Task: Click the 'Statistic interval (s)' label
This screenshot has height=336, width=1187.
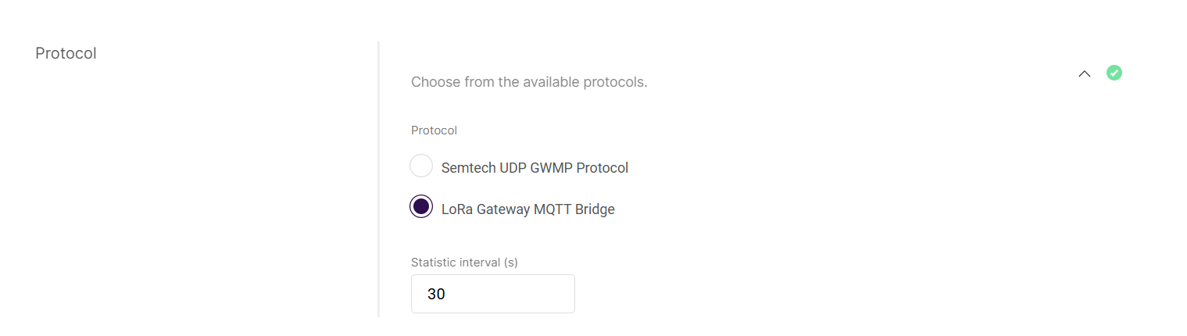Action: tap(464, 263)
